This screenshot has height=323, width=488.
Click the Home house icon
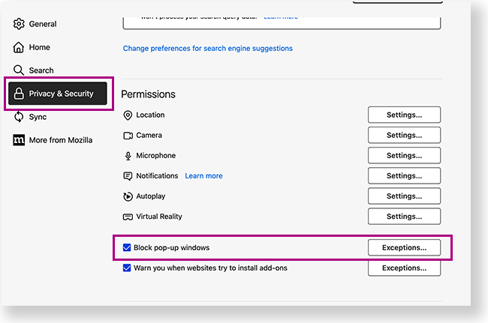(x=19, y=47)
